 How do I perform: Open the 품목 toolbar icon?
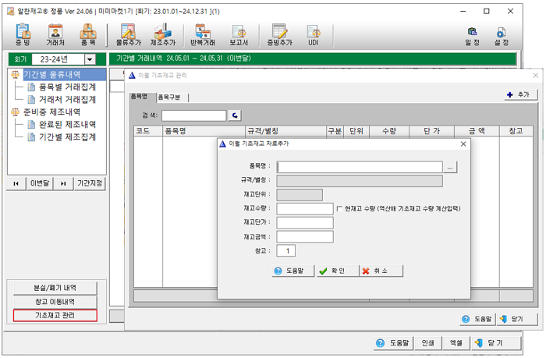click(88, 35)
